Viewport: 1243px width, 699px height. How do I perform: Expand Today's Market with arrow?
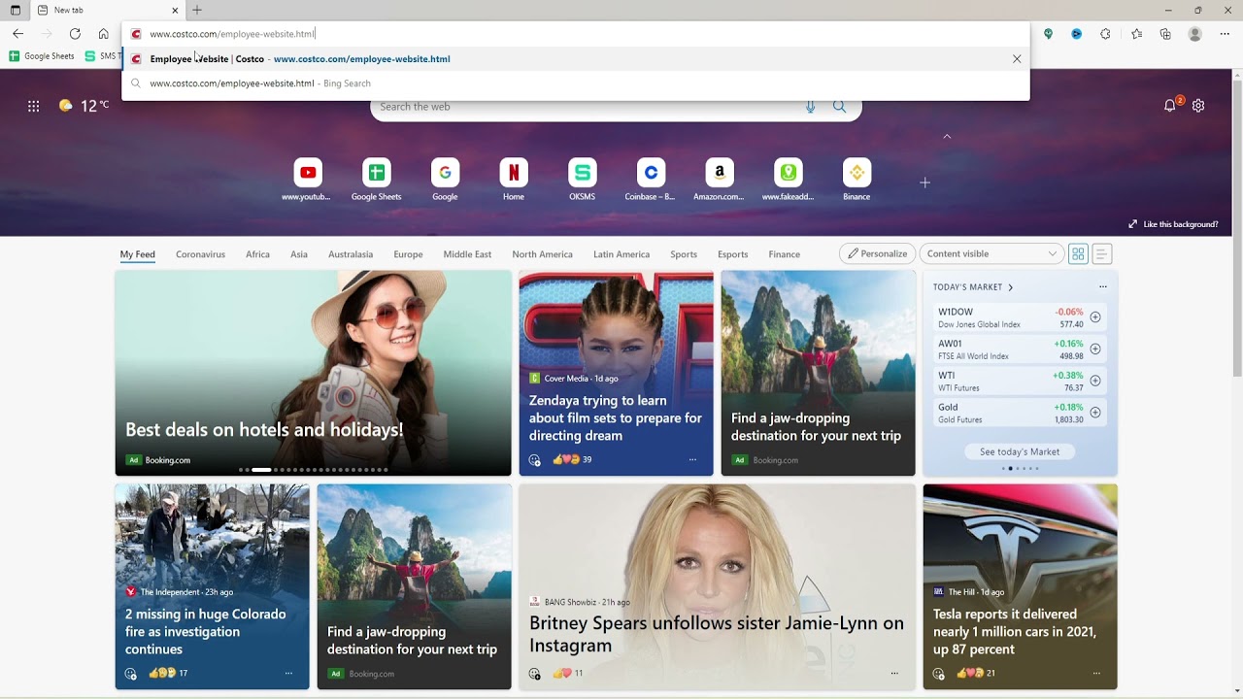click(1010, 287)
